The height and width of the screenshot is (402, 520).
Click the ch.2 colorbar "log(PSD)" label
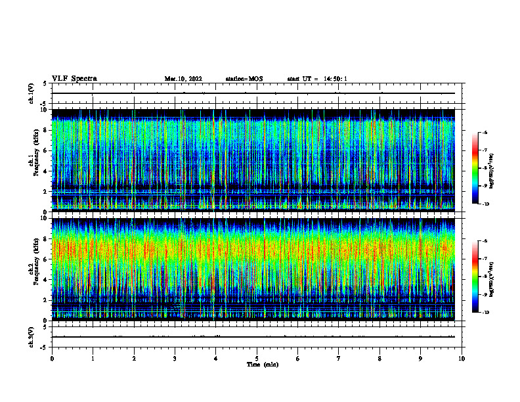(492, 280)
